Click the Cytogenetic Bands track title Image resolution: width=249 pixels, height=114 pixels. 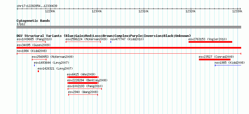[x=33, y=21]
